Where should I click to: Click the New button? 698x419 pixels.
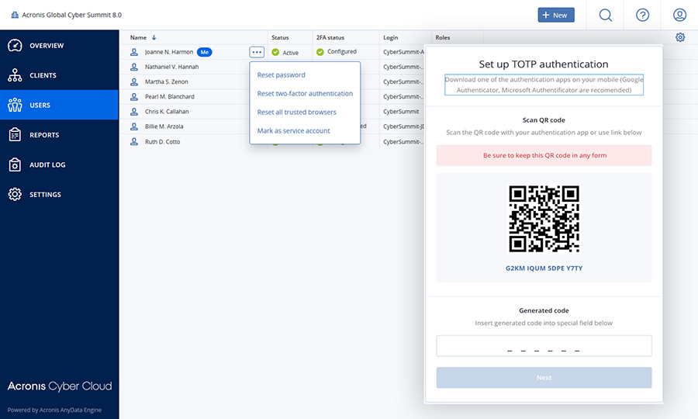tap(556, 15)
